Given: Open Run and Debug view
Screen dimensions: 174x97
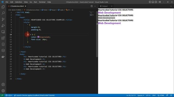Looking at the screenshot, I should point(3,26).
